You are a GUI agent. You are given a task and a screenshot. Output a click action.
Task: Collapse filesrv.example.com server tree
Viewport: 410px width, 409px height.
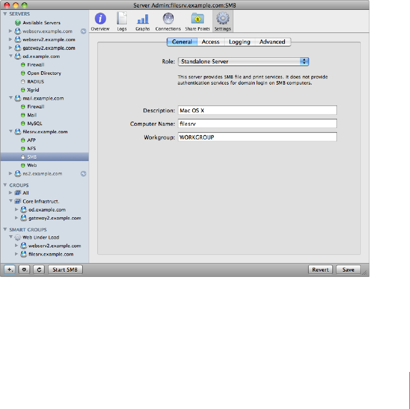tap(11, 132)
